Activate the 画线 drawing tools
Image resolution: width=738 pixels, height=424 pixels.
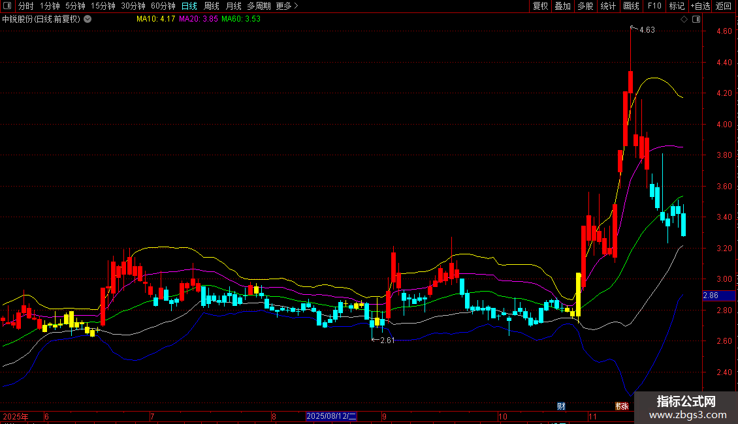(631, 6)
